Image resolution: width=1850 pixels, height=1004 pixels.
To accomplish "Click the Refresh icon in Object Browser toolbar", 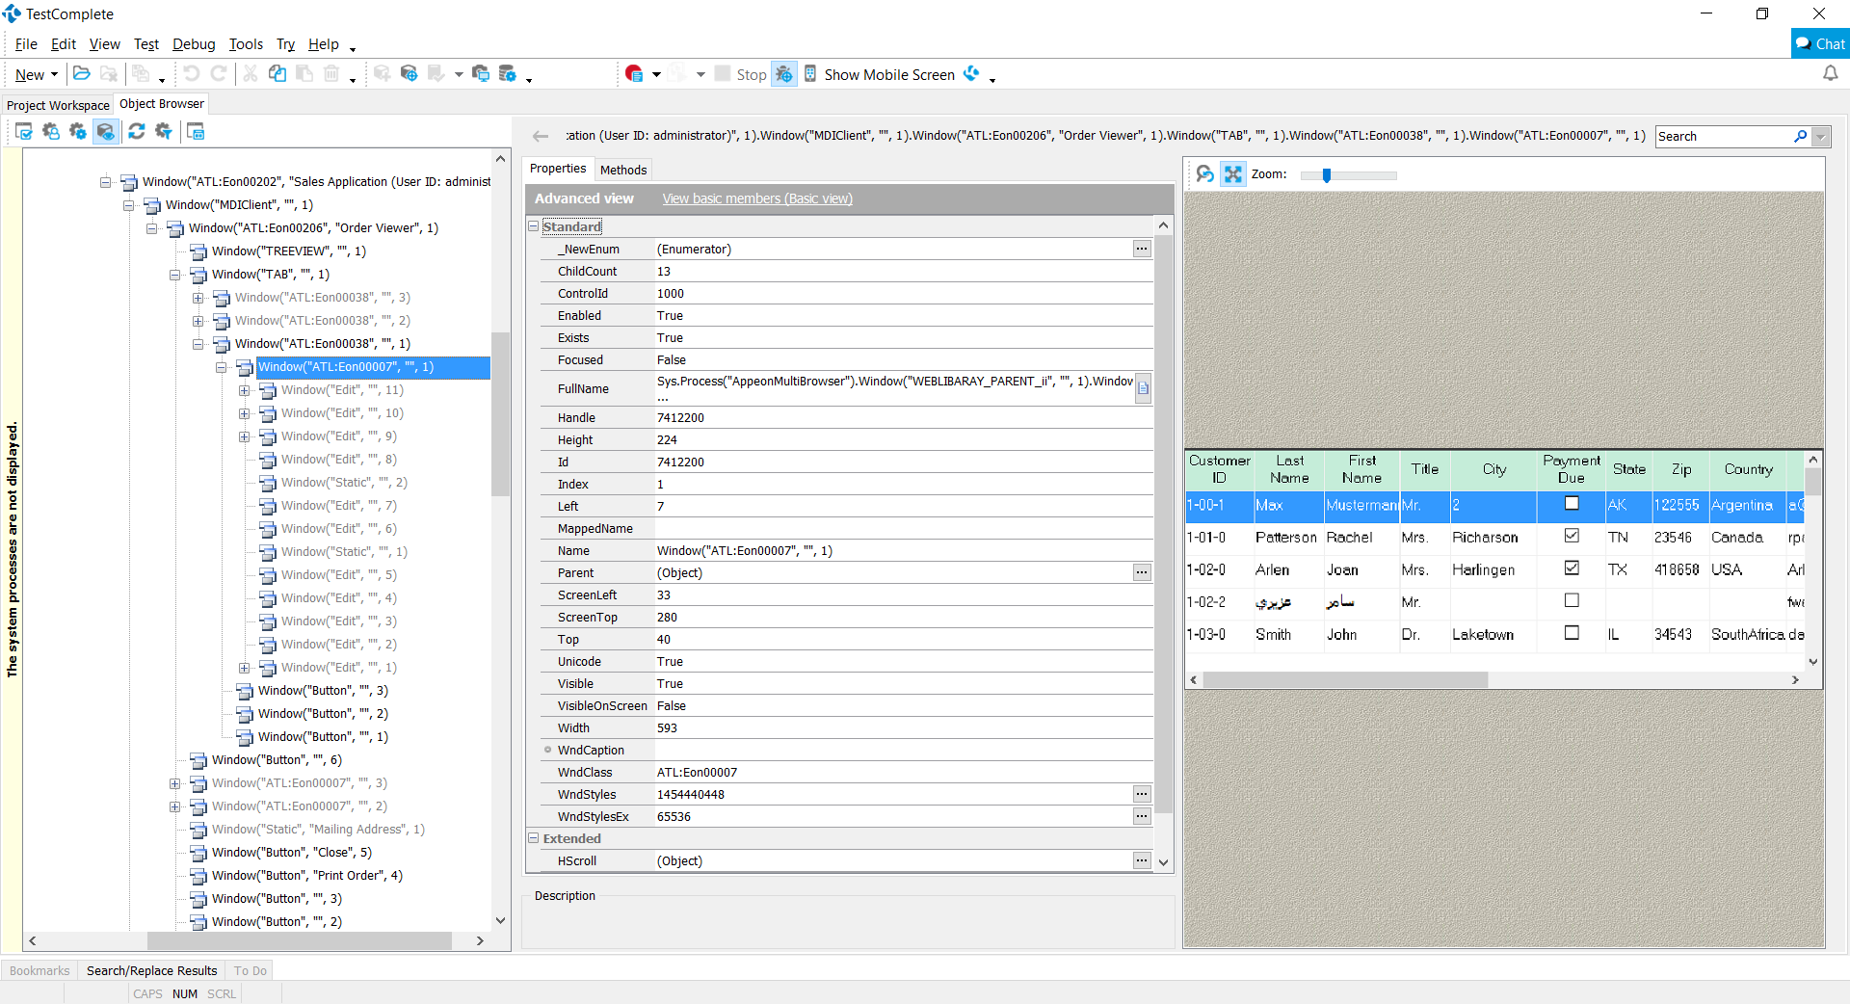I will pyautogui.click(x=136, y=132).
